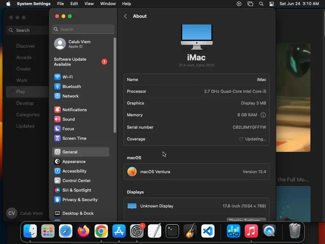Open App Store from the Dock
This screenshot has height=244, width=325.
pyautogui.click(x=119, y=231)
